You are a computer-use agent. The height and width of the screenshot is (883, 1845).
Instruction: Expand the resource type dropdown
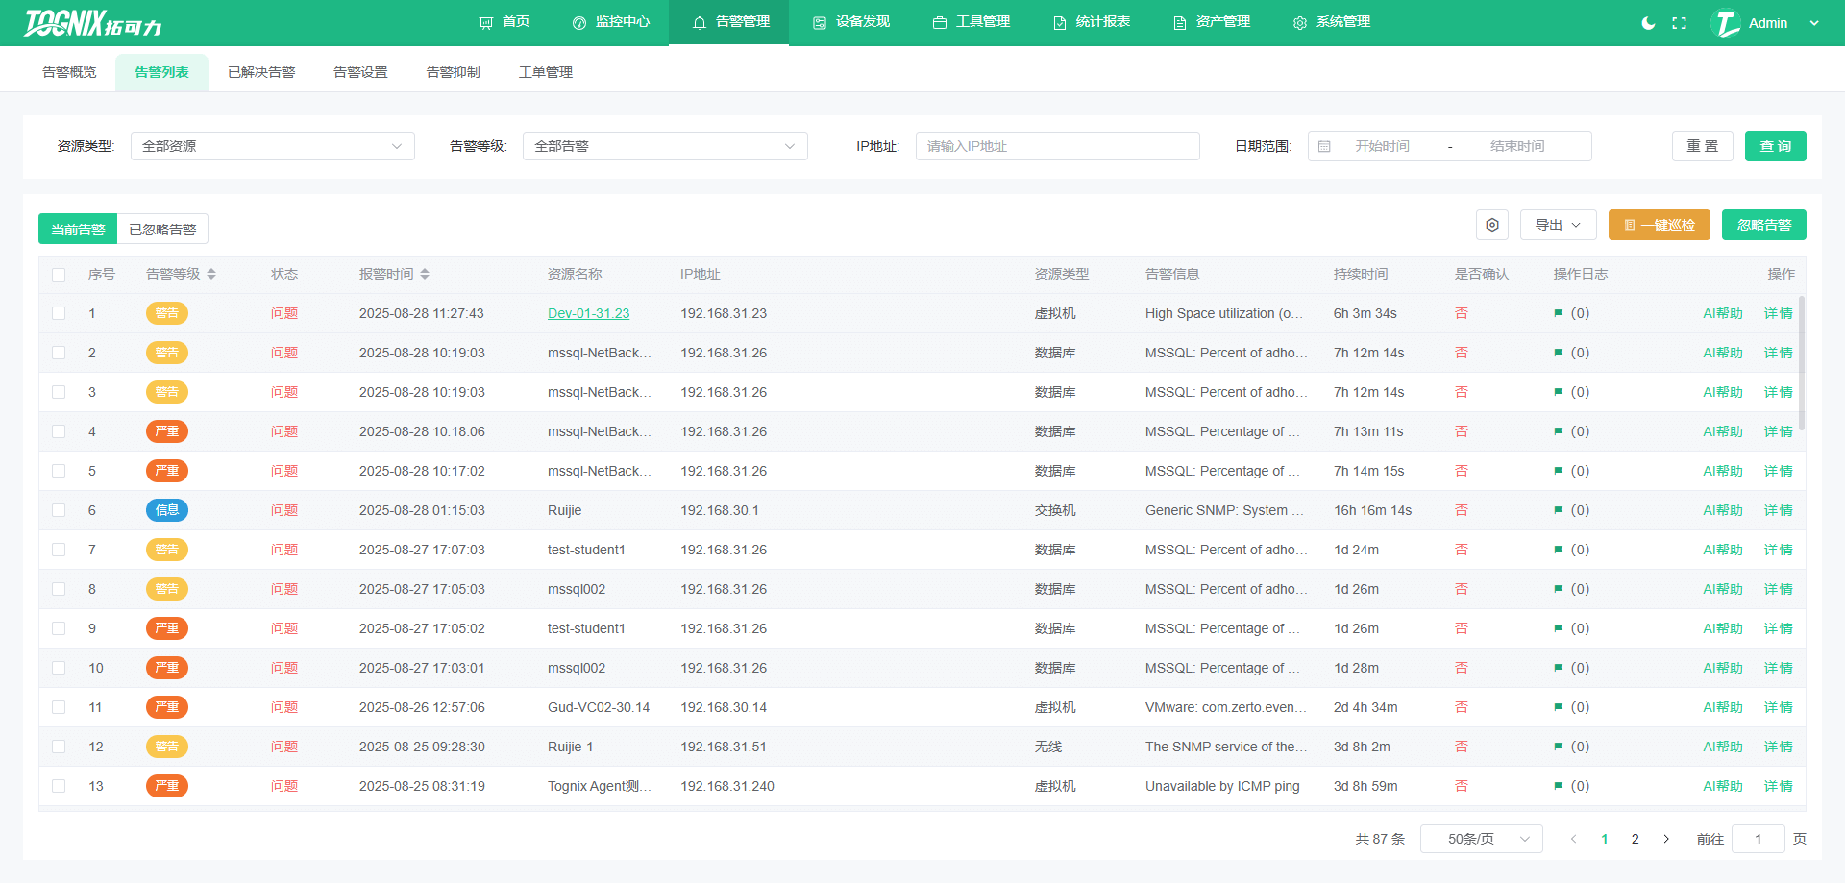point(272,146)
